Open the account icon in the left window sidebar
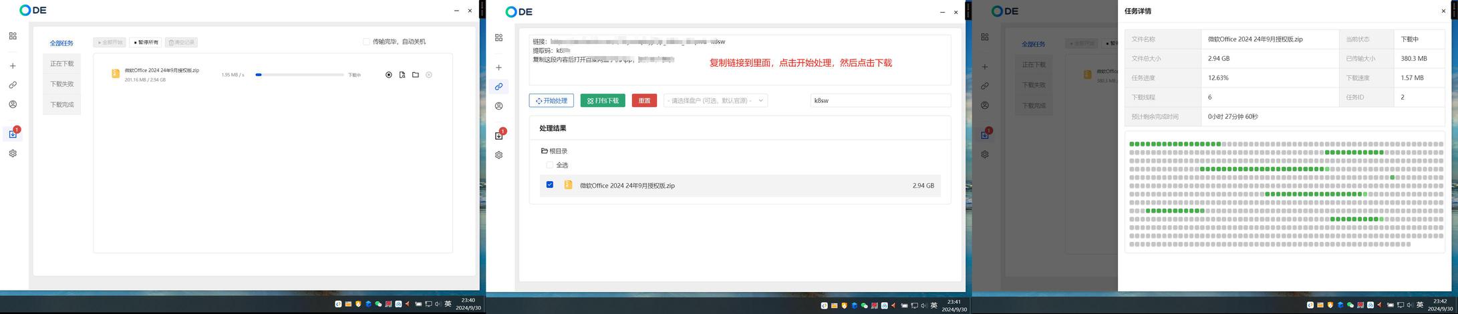1458x314 pixels. (13, 104)
